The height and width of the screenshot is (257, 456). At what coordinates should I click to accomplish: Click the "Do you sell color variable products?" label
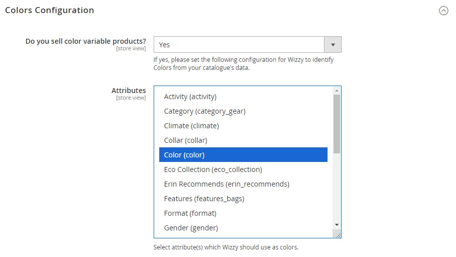point(86,41)
